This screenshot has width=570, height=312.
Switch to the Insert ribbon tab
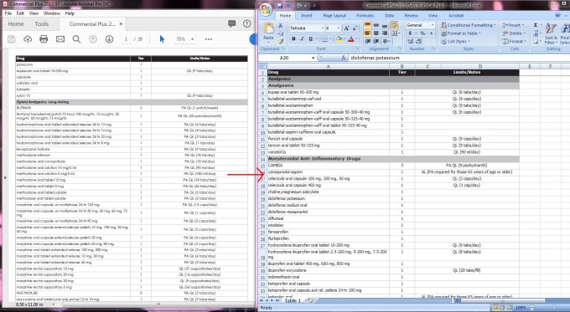pos(307,16)
